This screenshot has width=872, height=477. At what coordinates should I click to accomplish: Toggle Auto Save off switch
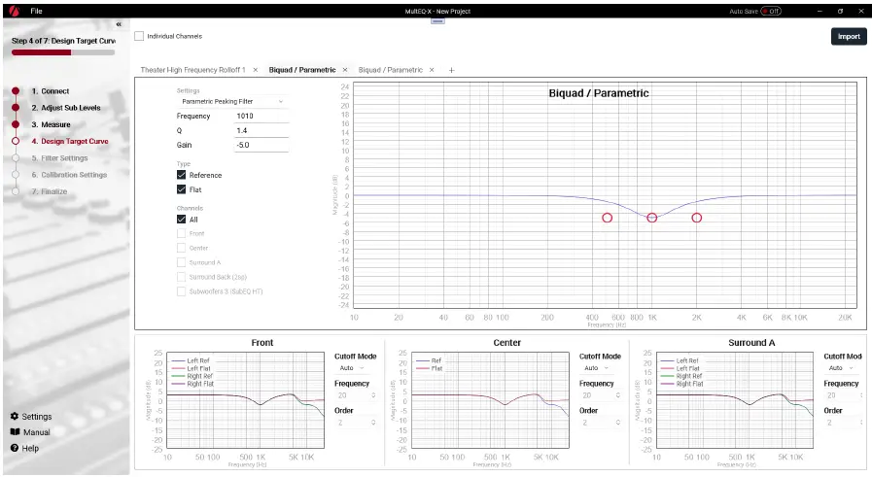(x=771, y=11)
